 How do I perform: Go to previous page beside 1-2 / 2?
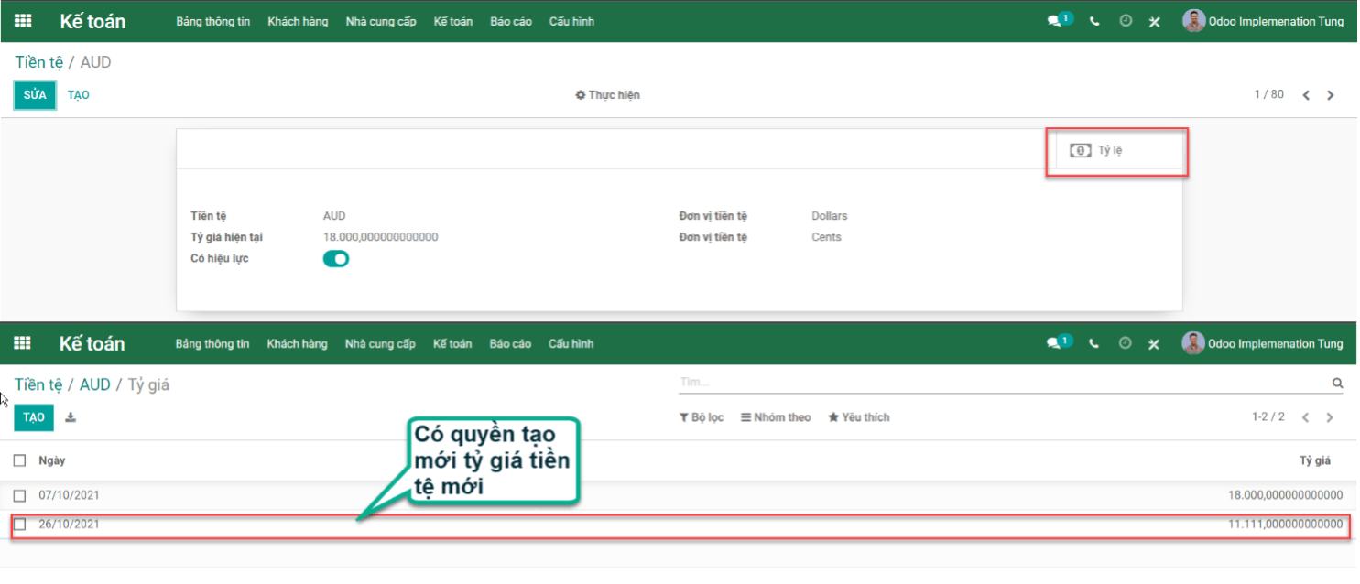click(x=1306, y=417)
